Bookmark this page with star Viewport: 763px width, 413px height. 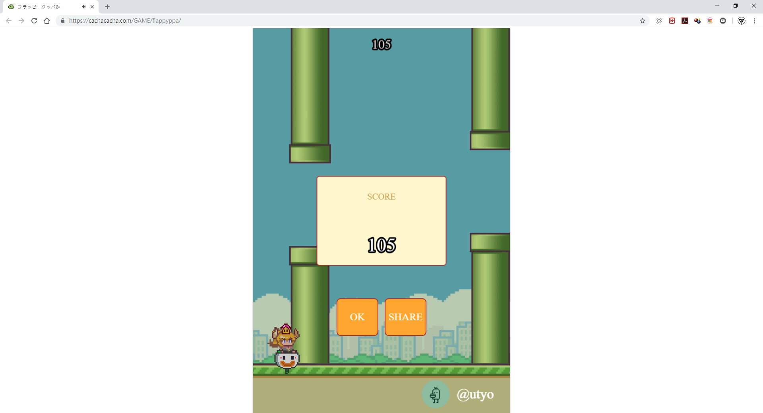tap(643, 21)
